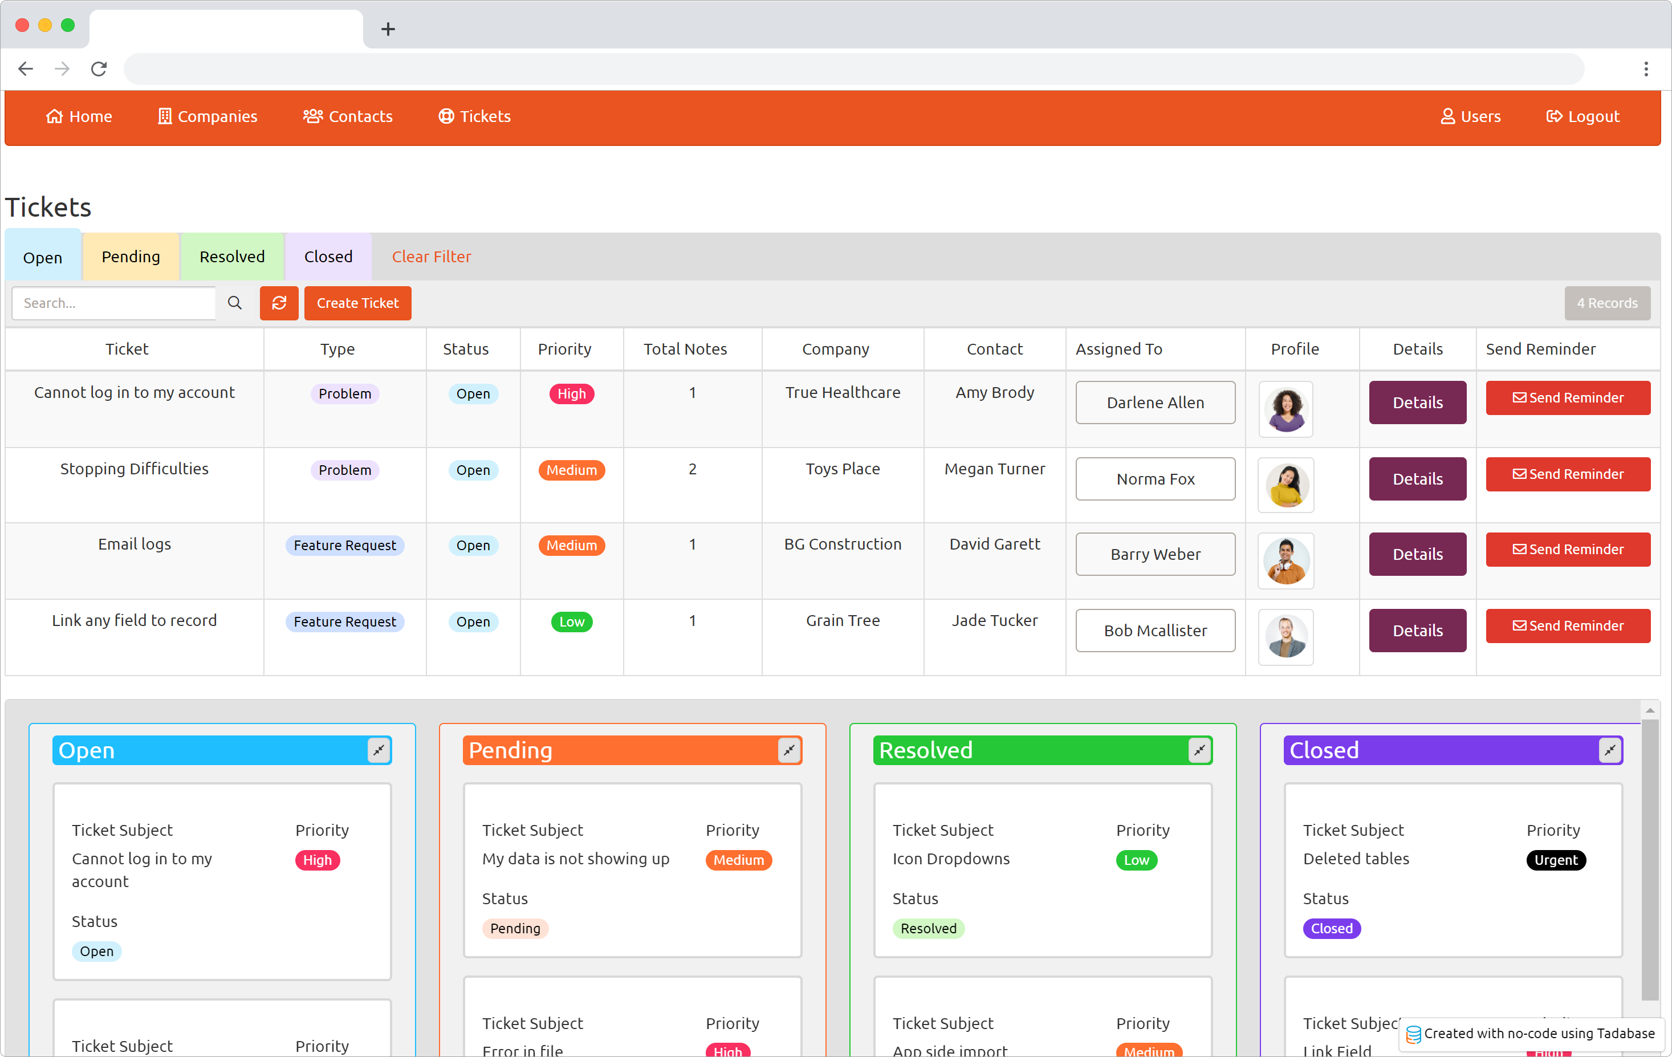Collapse the Resolved kanban column
The width and height of the screenshot is (1672, 1057).
1199,750
